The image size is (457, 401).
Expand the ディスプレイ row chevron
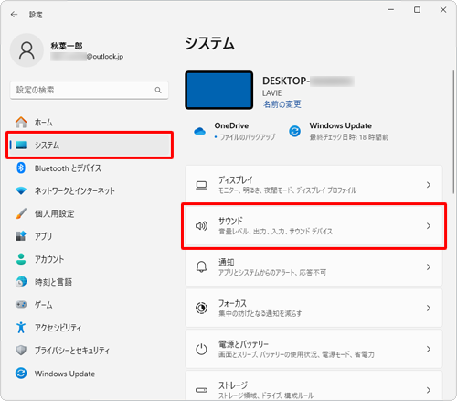tap(429, 185)
